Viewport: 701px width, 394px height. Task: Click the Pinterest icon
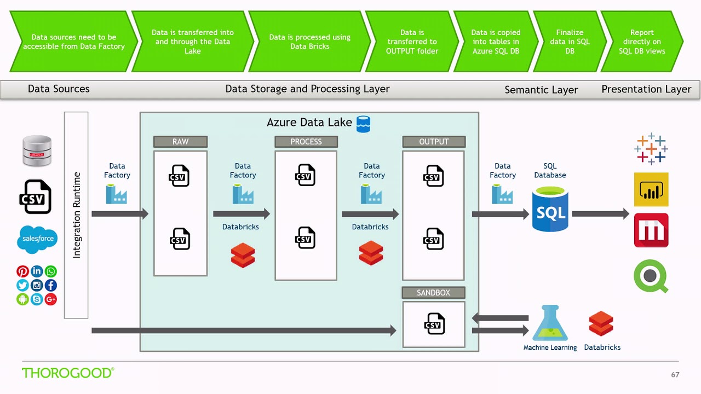click(22, 271)
